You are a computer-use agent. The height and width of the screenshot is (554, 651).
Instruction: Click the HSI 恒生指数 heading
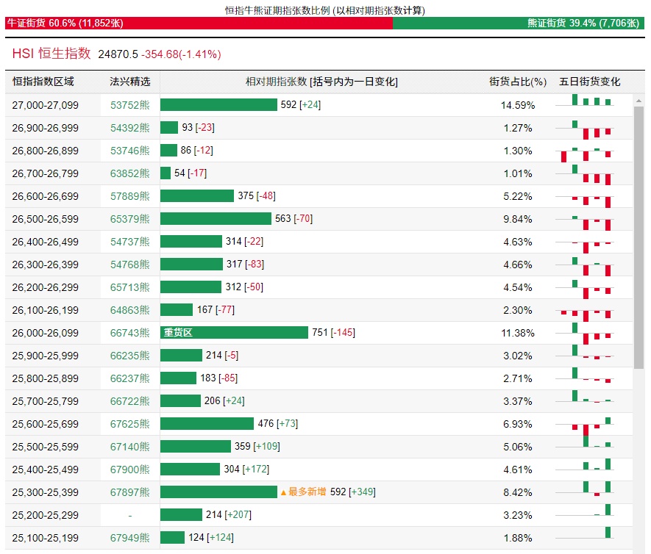pyautogui.click(x=51, y=54)
